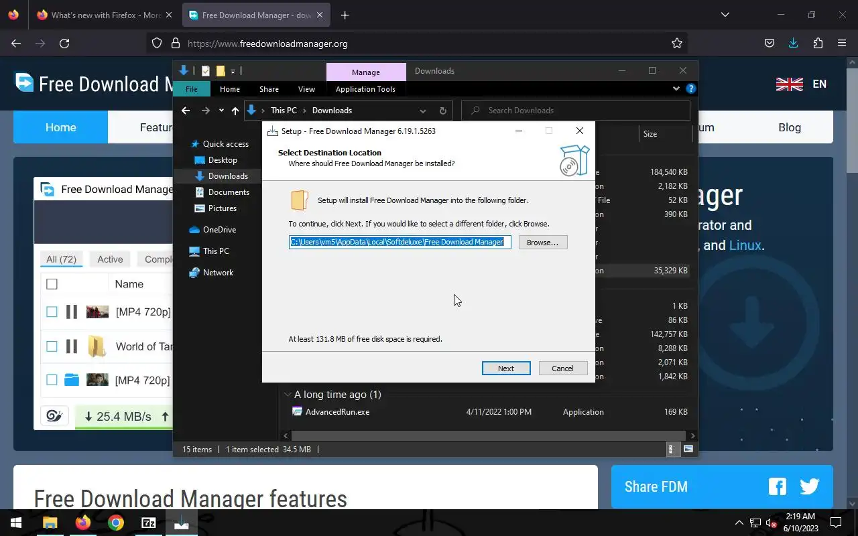Open Google Chrome from the taskbar
Image resolution: width=858 pixels, height=536 pixels.
coord(116,523)
